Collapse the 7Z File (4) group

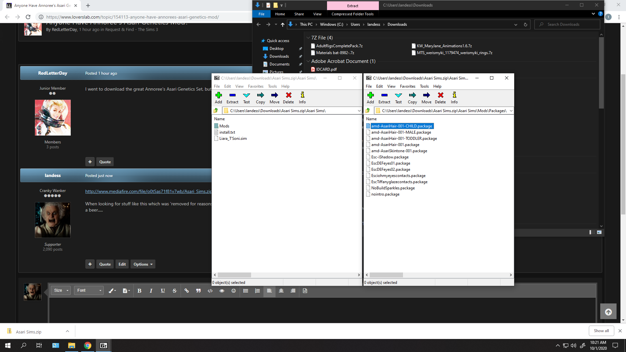308,38
